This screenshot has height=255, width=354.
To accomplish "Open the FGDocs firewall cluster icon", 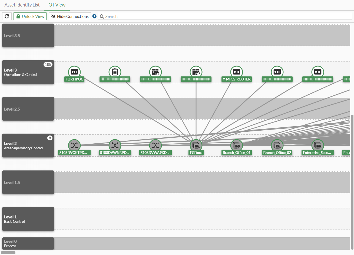I will point(196,145).
